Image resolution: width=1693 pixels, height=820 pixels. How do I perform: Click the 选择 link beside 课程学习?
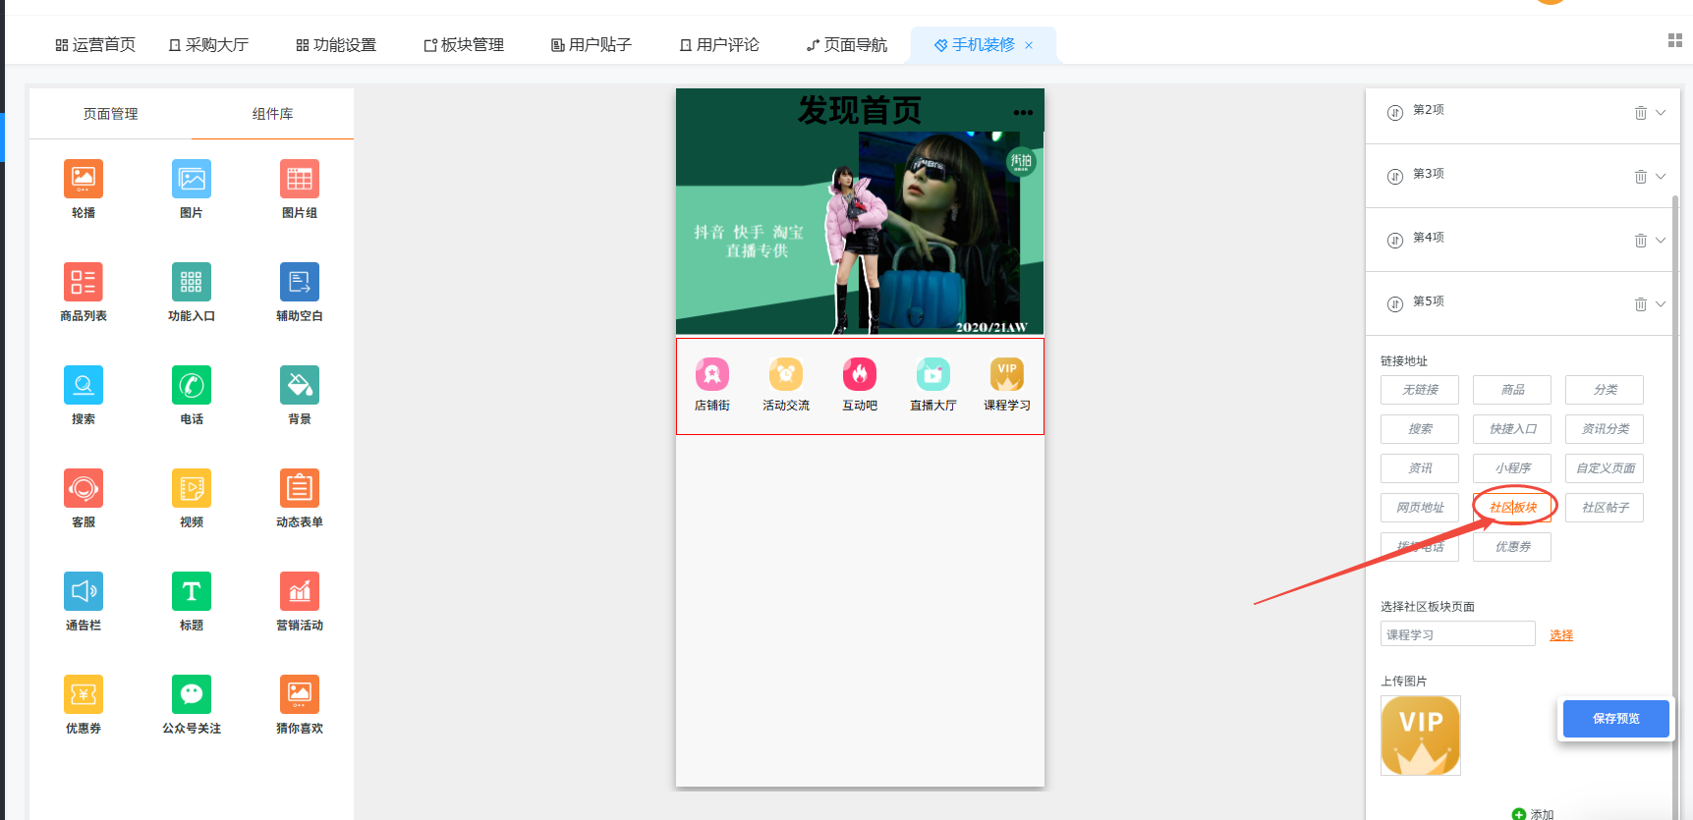click(x=1560, y=635)
